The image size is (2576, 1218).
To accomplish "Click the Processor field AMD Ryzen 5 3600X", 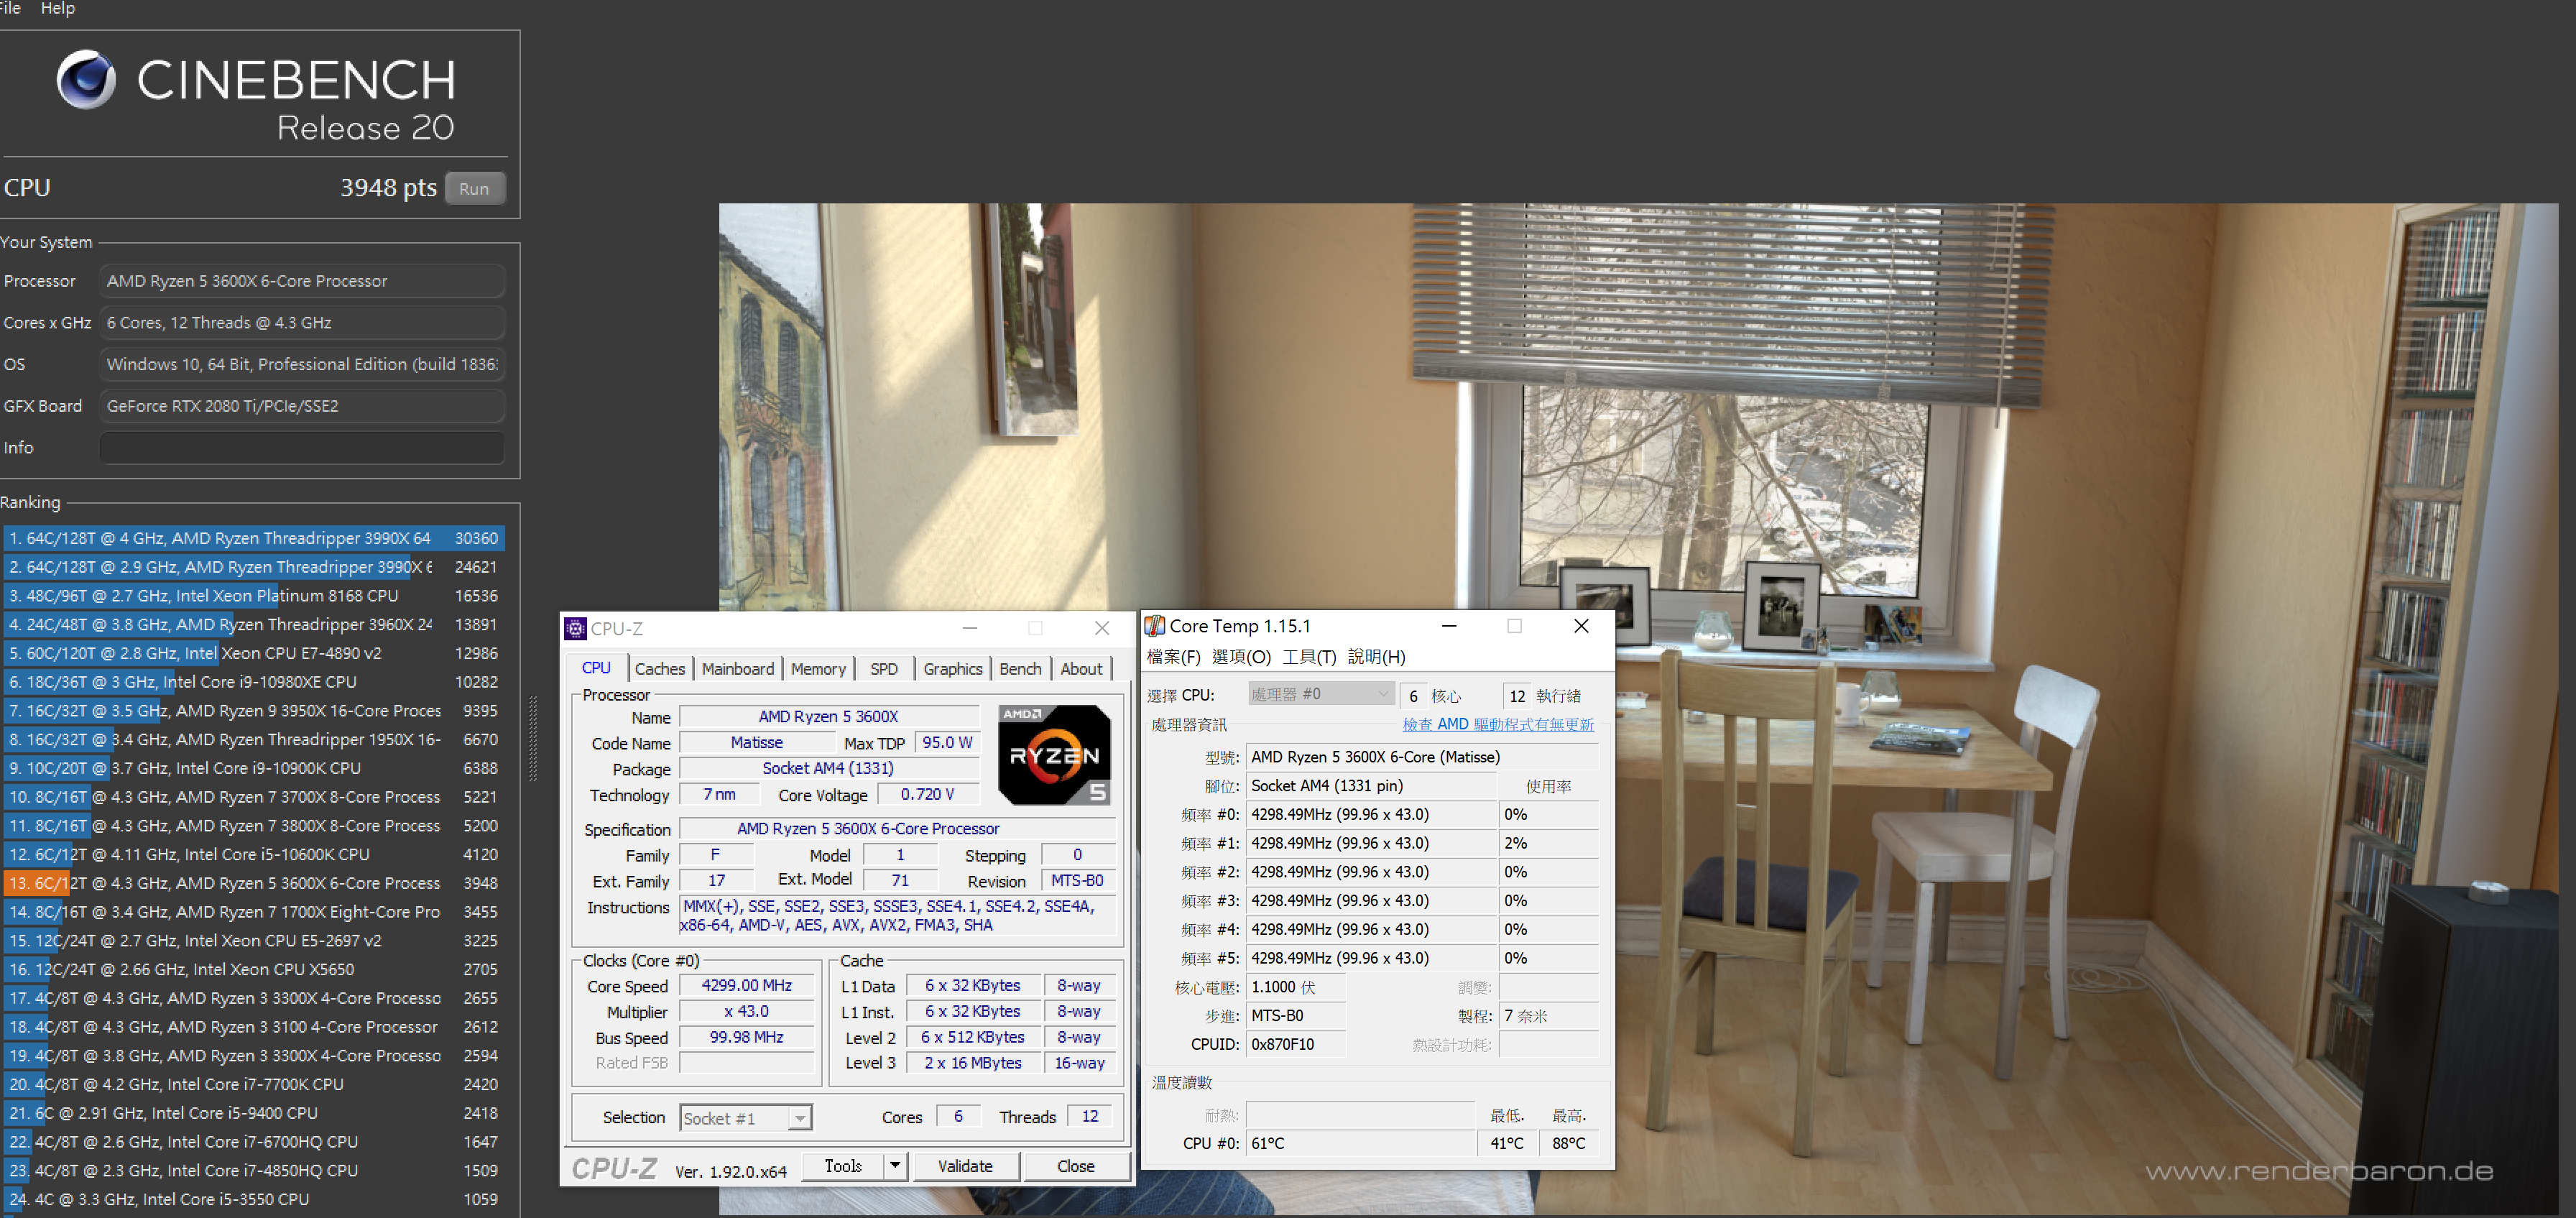I will pos(301,281).
